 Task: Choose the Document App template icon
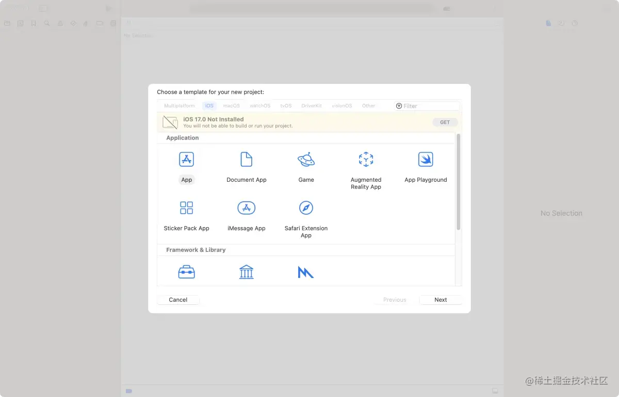click(247, 159)
